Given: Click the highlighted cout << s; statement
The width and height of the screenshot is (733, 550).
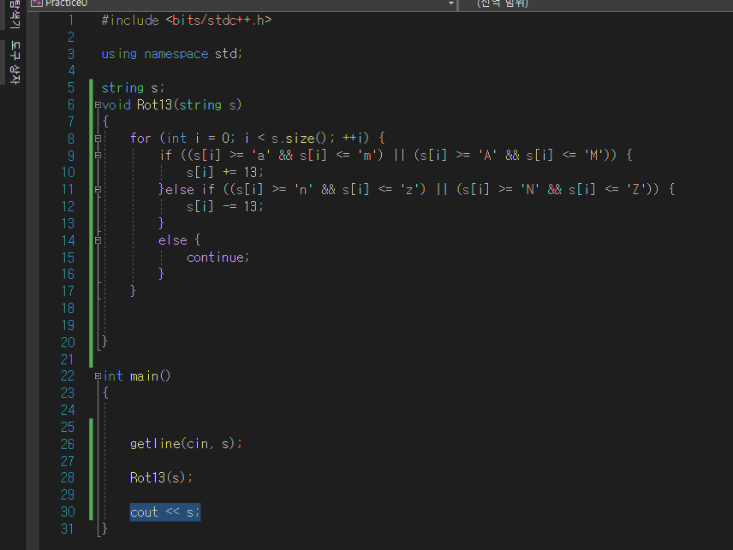Looking at the screenshot, I should click(x=164, y=512).
